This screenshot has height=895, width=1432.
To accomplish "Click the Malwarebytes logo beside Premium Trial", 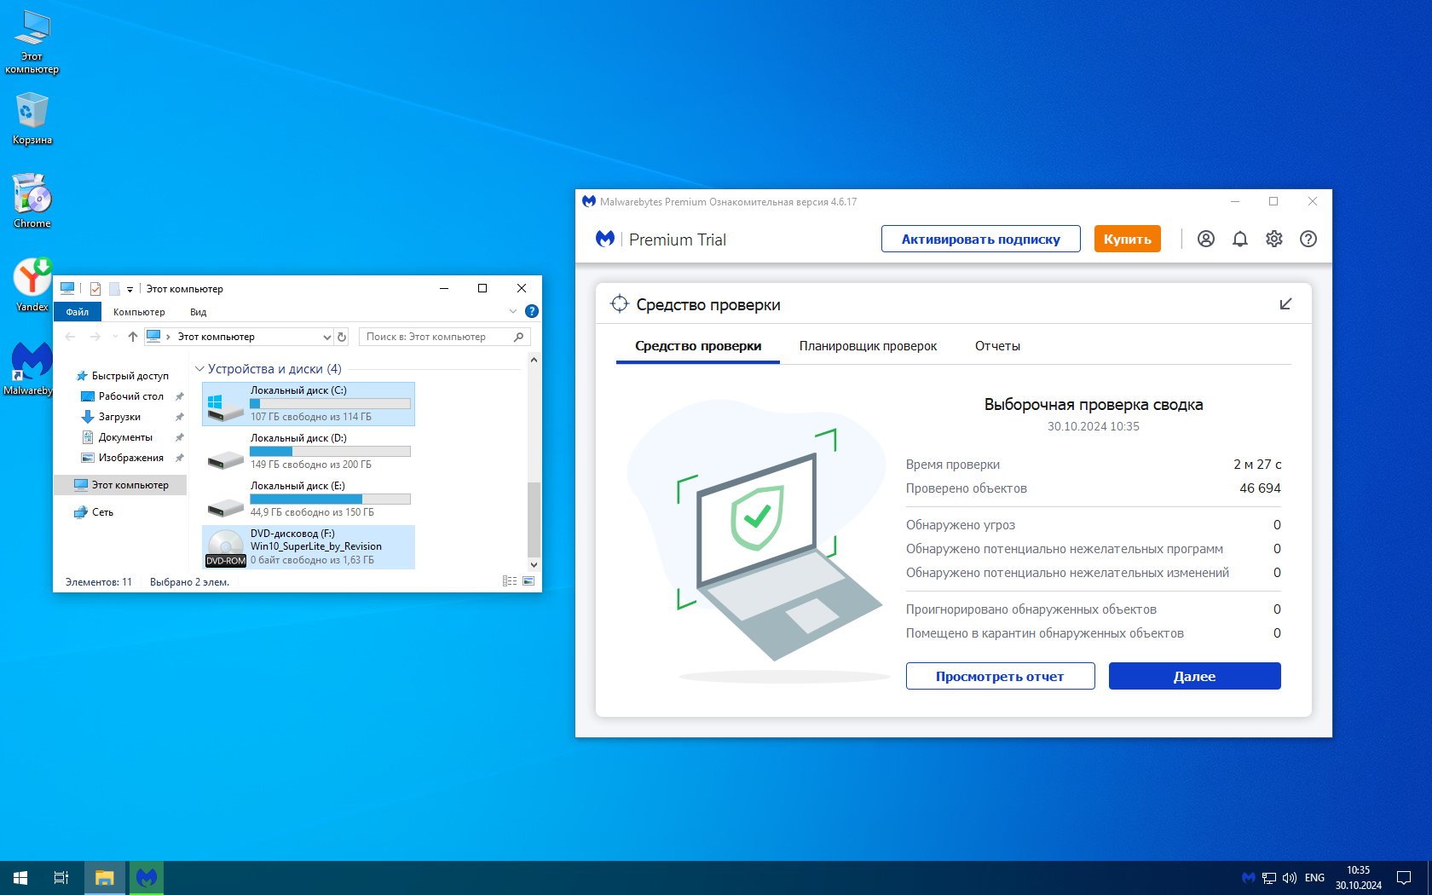I will [605, 239].
